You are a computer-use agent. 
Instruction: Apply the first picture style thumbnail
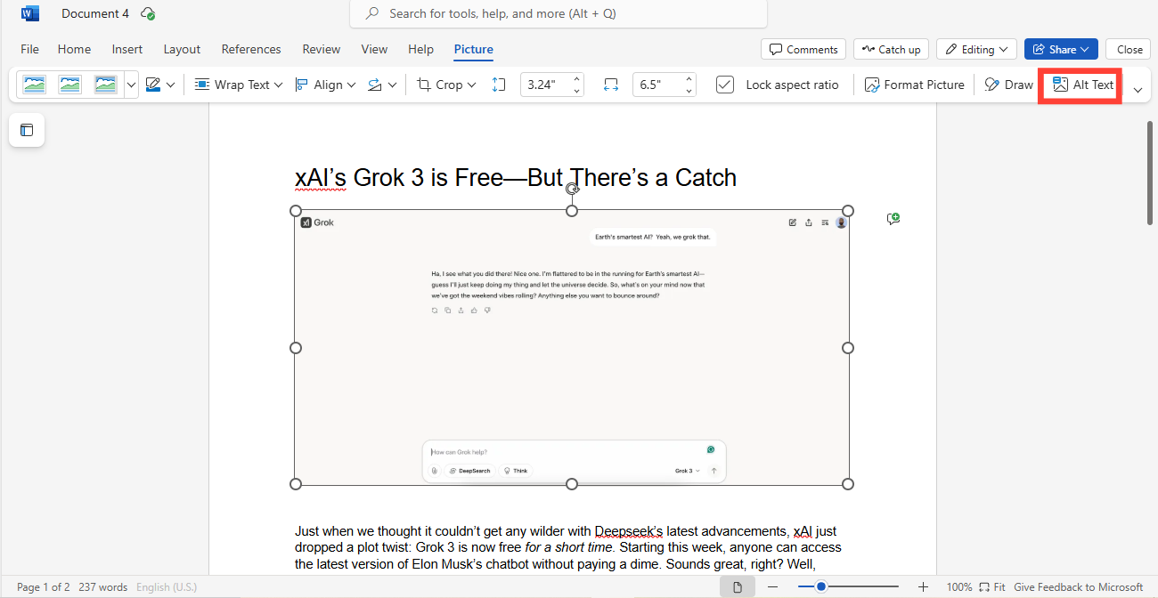34,85
